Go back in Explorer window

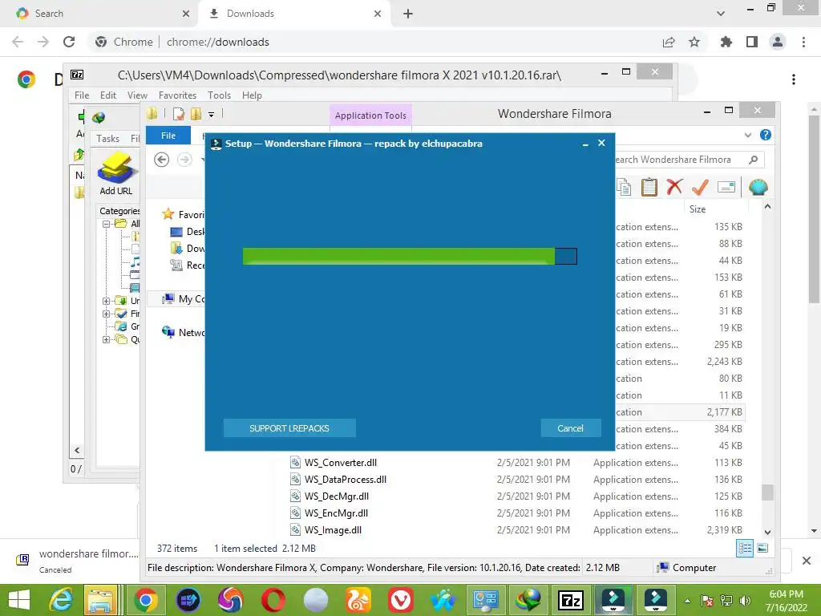coord(162,160)
